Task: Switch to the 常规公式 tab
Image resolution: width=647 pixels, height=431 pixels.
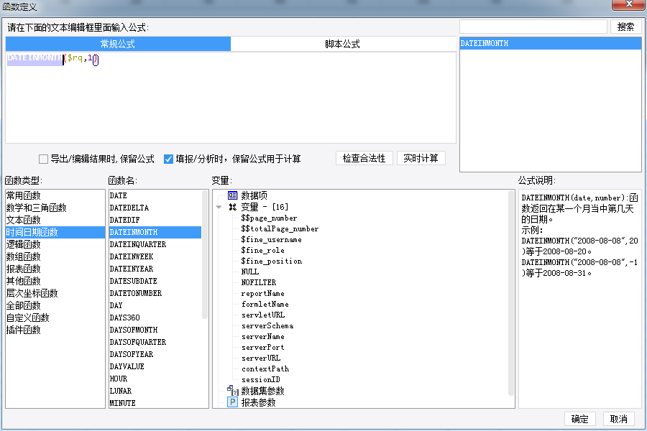Action: tap(118, 44)
